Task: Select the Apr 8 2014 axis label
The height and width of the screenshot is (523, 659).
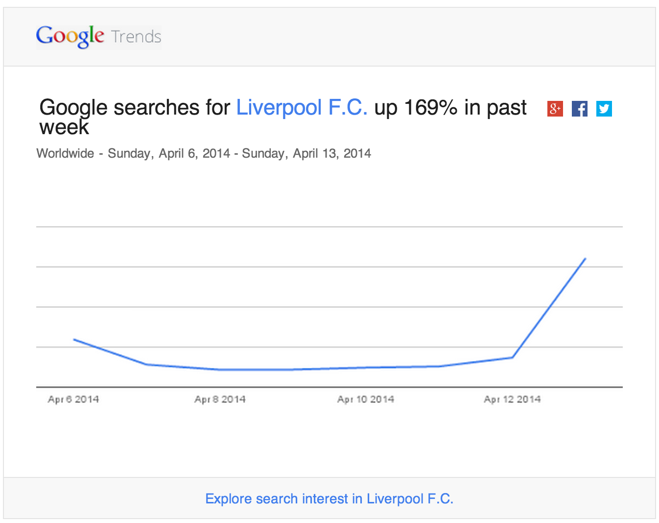Action: point(220,400)
